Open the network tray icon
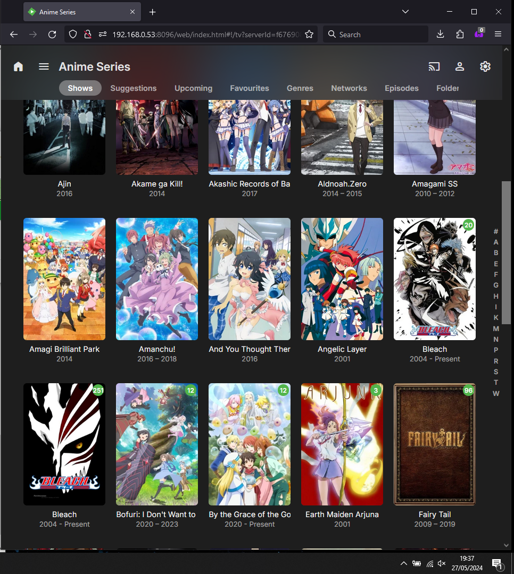The width and height of the screenshot is (514, 574). (x=430, y=563)
